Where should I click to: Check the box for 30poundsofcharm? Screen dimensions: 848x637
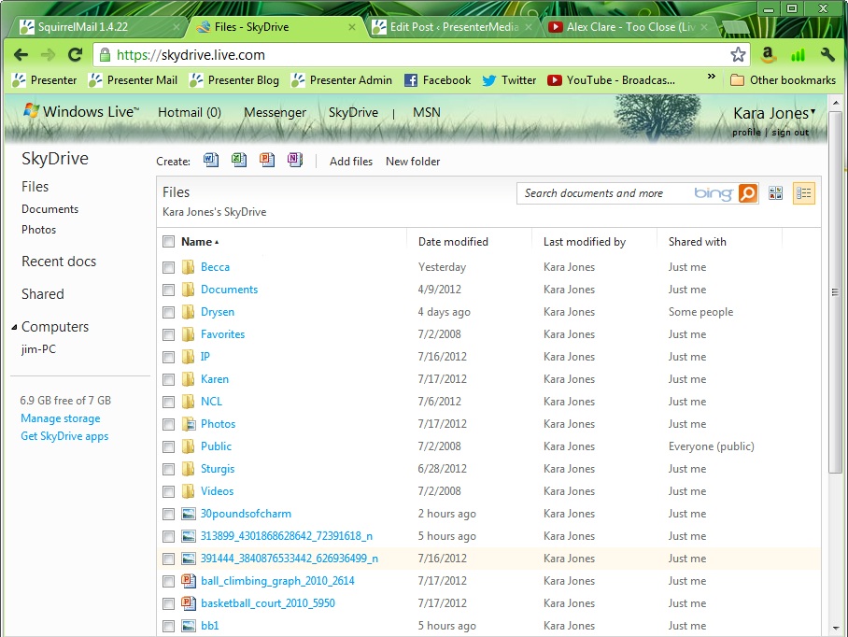(169, 514)
